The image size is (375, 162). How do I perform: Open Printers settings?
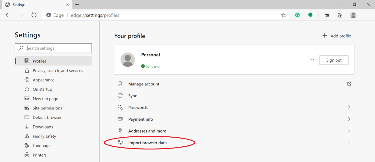53,155
